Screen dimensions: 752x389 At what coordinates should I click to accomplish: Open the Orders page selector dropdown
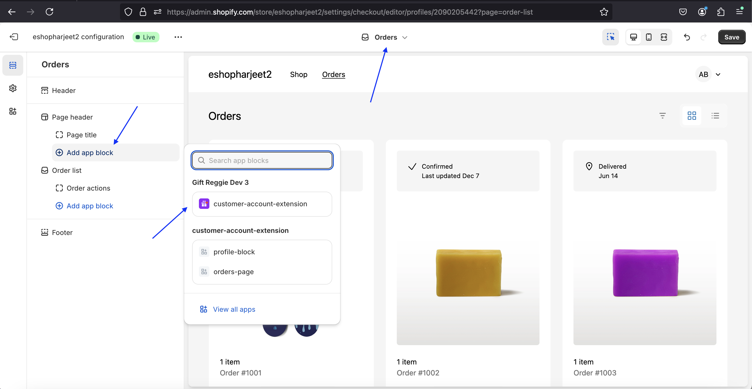(384, 37)
